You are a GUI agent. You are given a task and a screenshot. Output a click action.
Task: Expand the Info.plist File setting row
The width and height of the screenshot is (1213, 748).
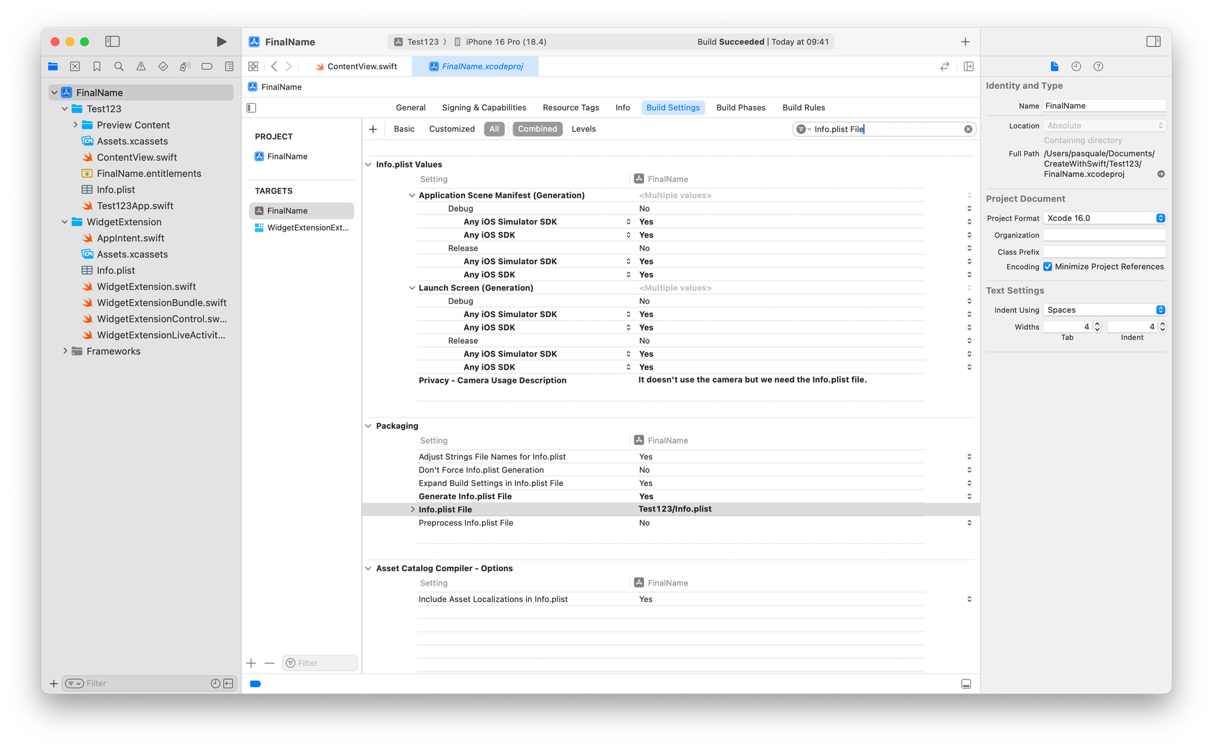413,510
